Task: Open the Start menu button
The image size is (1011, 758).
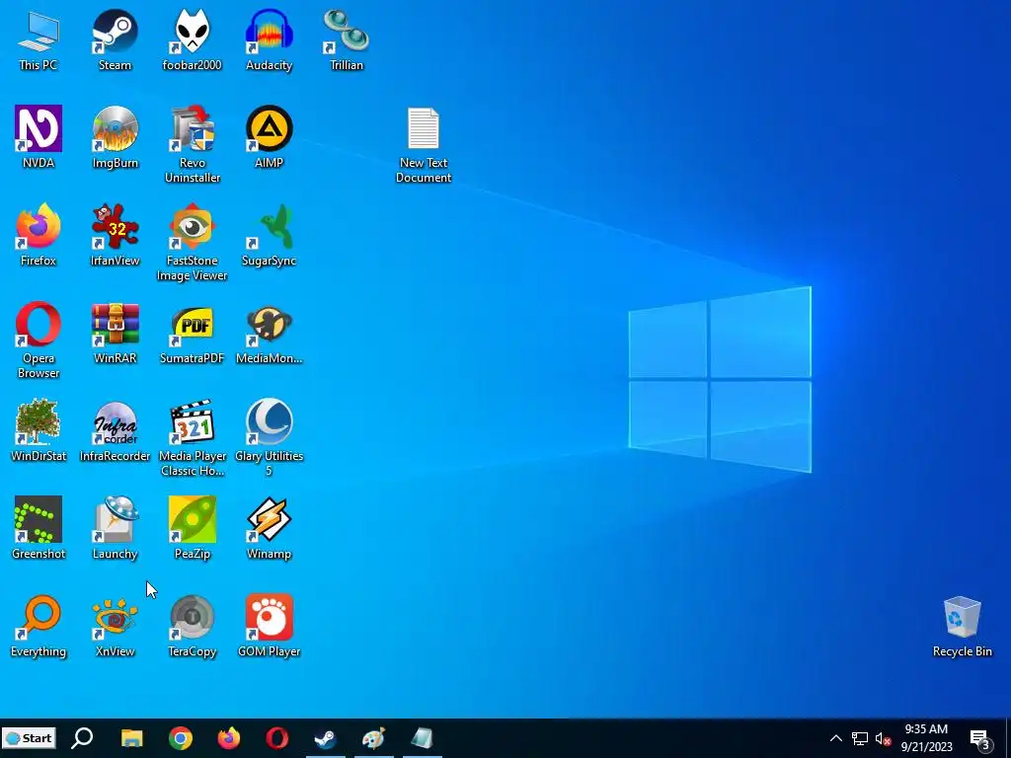Action: 29,738
